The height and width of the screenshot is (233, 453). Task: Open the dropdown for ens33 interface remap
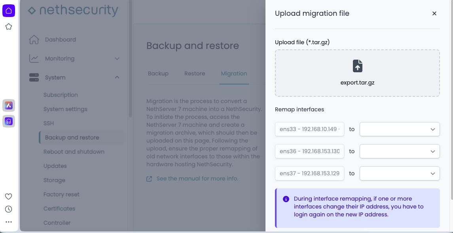click(x=400, y=129)
